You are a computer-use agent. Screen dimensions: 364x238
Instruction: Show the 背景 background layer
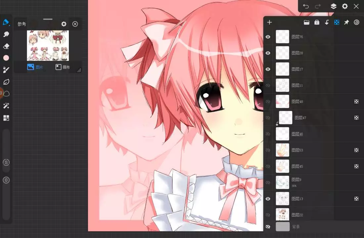[x=268, y=227]
